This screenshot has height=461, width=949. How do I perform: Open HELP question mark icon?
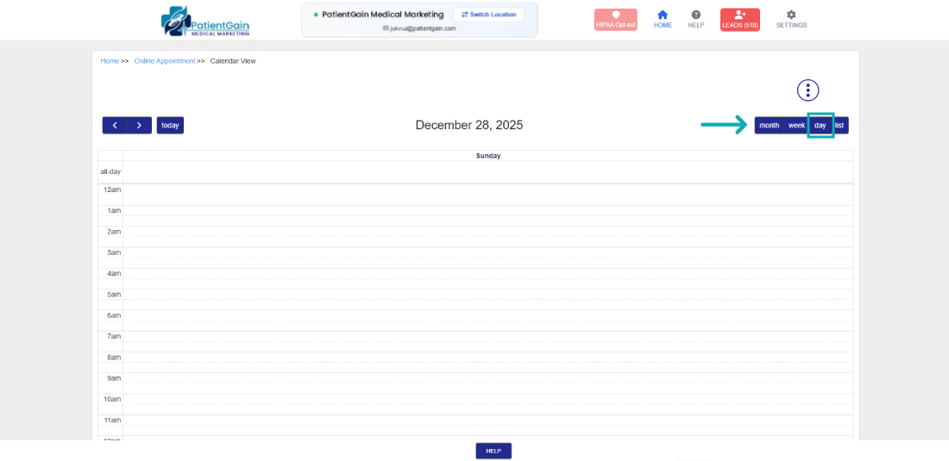point(696,19)
